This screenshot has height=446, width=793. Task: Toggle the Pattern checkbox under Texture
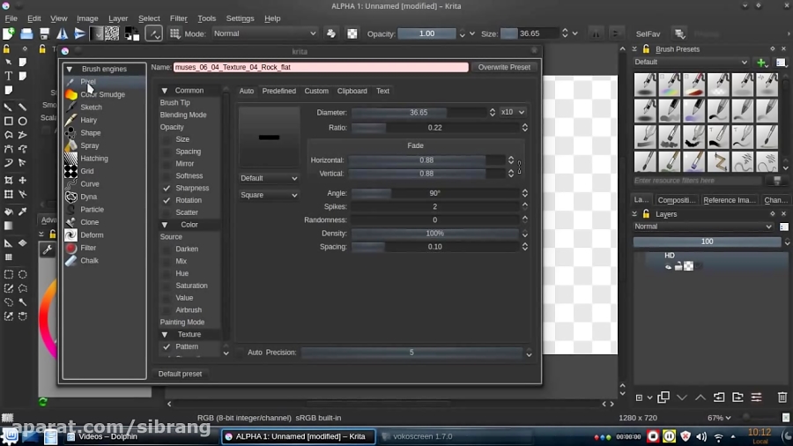tap(167, 347)
